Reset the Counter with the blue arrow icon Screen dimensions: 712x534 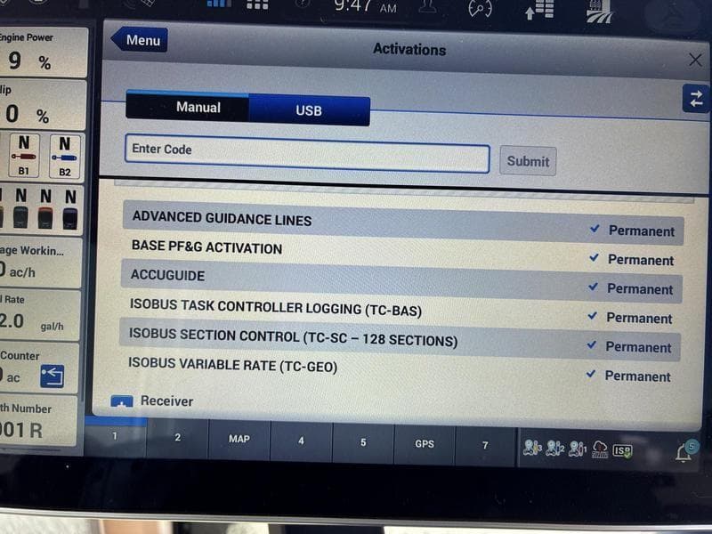click(x=52, y=376)
